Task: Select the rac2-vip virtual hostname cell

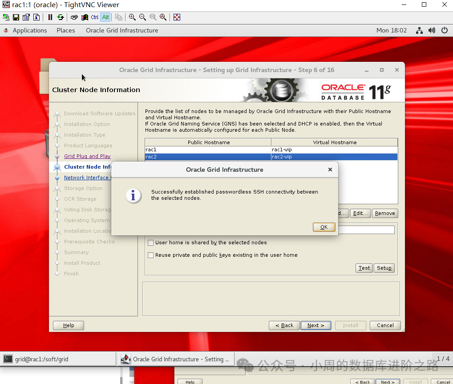Action: tap(334, 157)
